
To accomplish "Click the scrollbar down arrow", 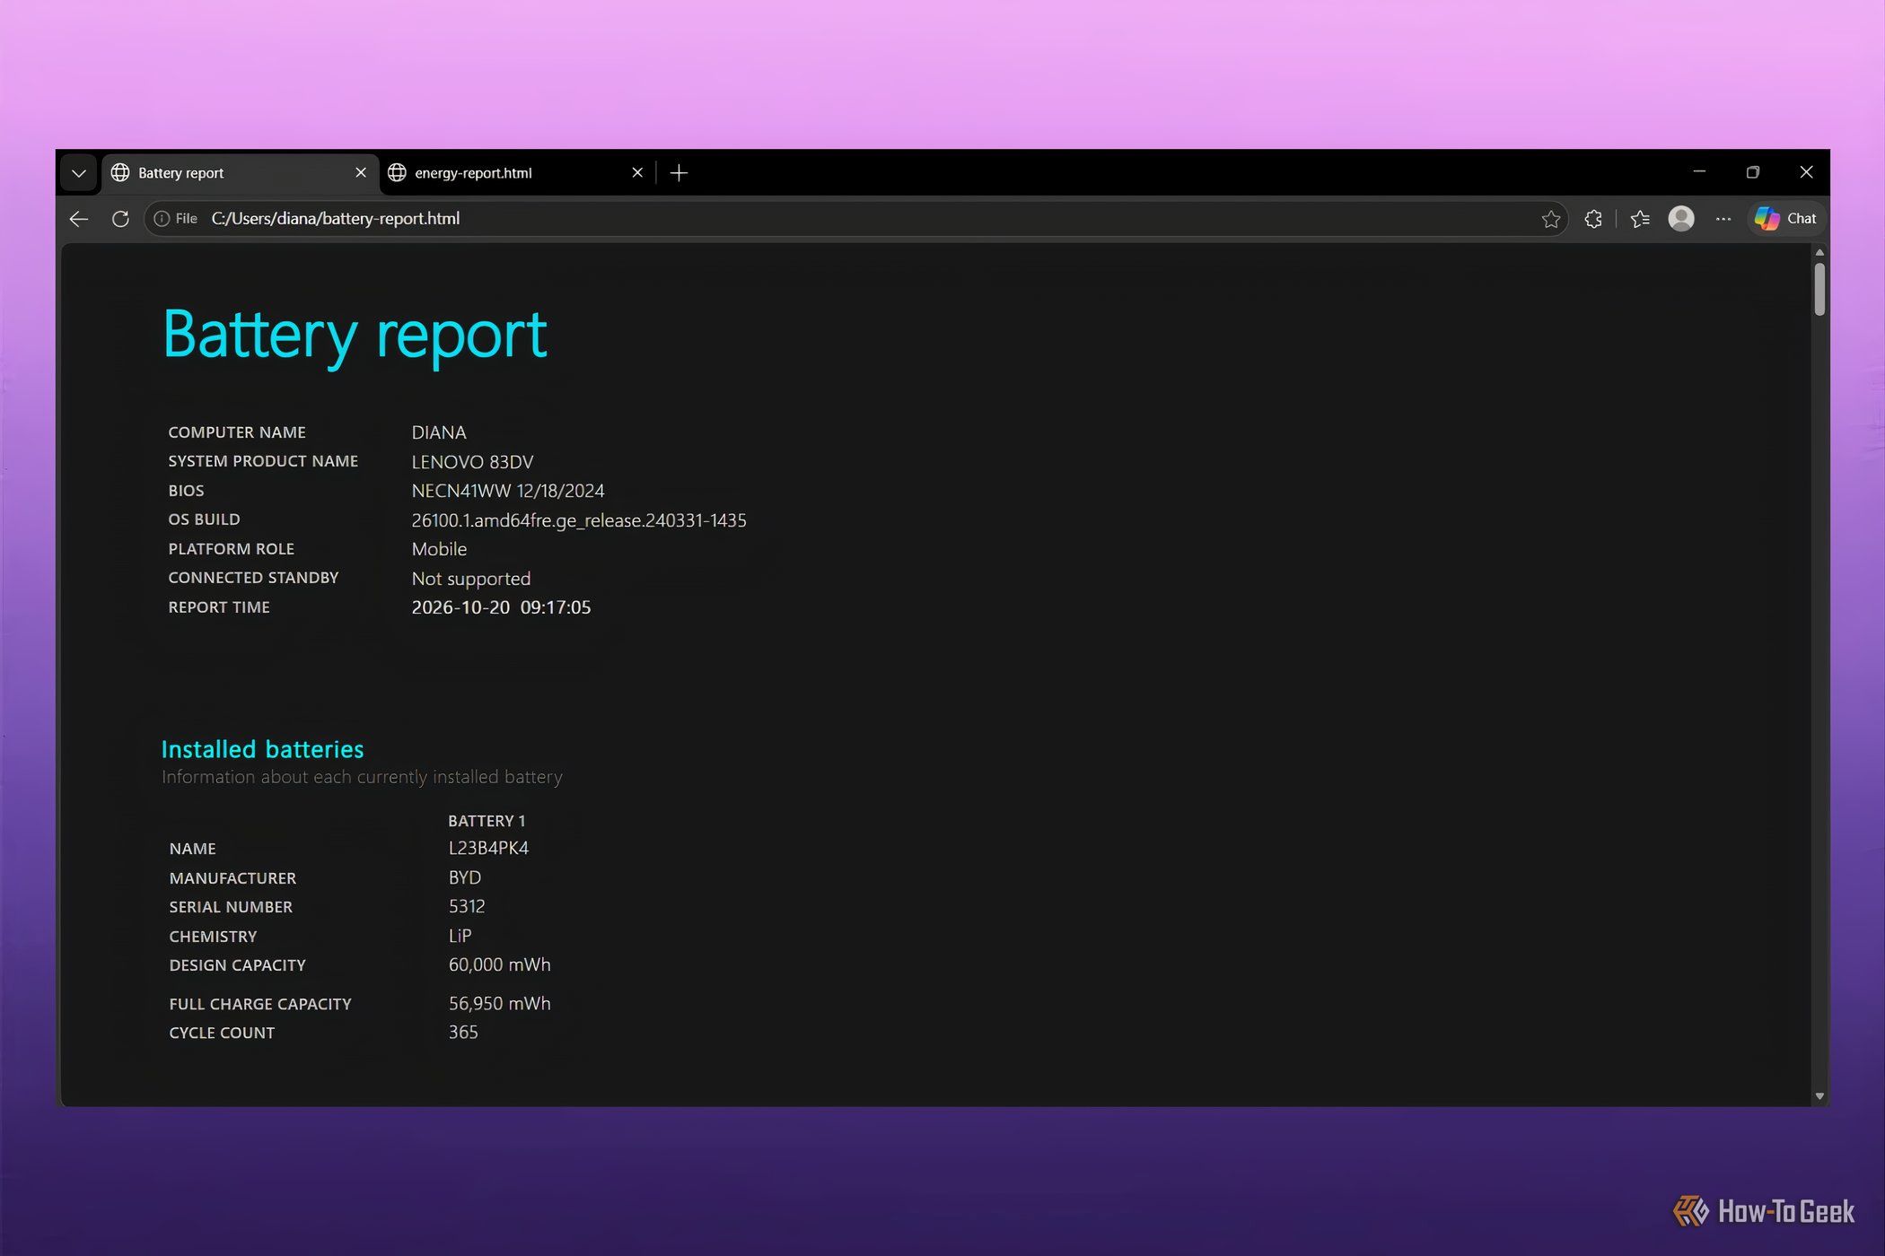I will click(x=1819, y=1095).
